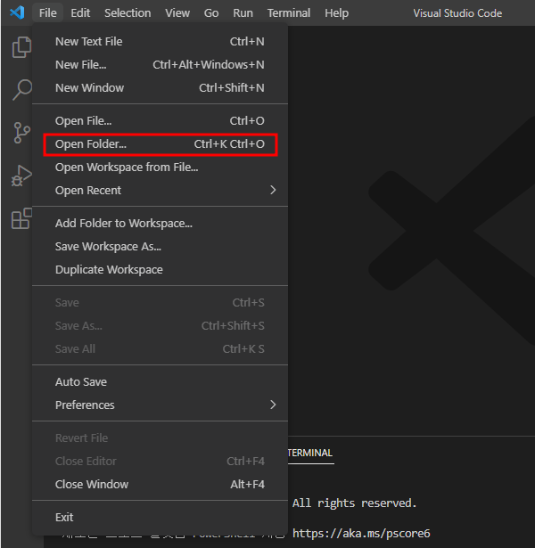
Task: Open the Help menu
Action: click(336, 13)
